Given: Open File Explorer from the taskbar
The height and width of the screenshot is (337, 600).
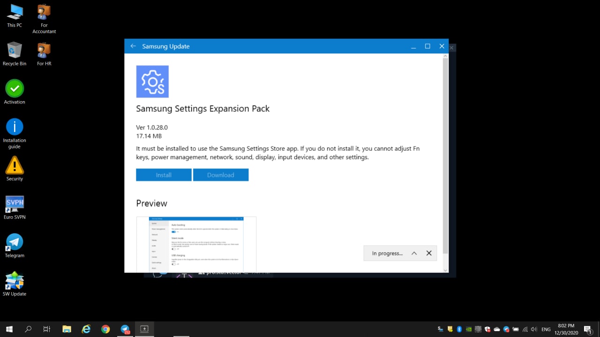Looking at the screenshot, I should [x=67, y=329].
